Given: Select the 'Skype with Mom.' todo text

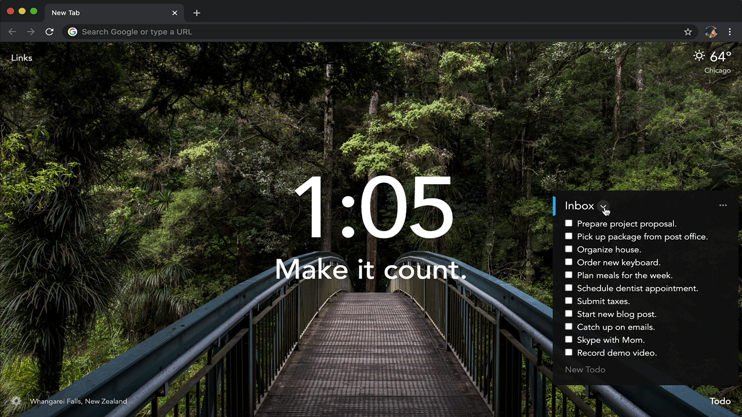Looking at the screenshot, I should pos(611,340).
